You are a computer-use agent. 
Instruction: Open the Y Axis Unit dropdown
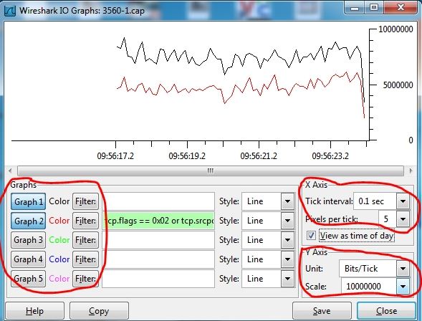[x=403, y=269]
